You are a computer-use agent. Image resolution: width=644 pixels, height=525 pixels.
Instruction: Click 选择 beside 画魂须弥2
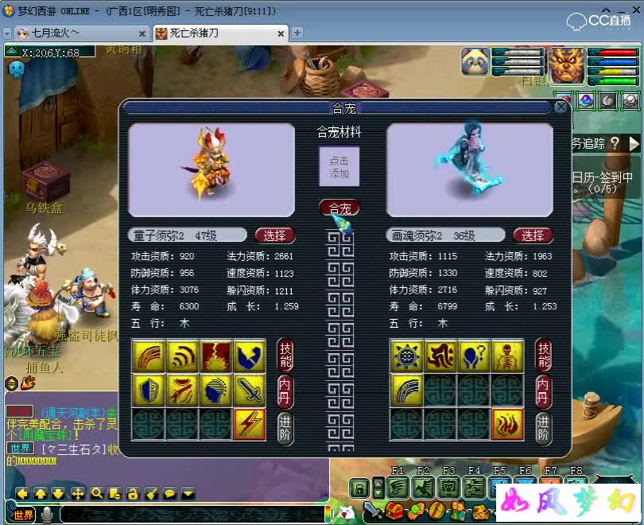[533, 235]
